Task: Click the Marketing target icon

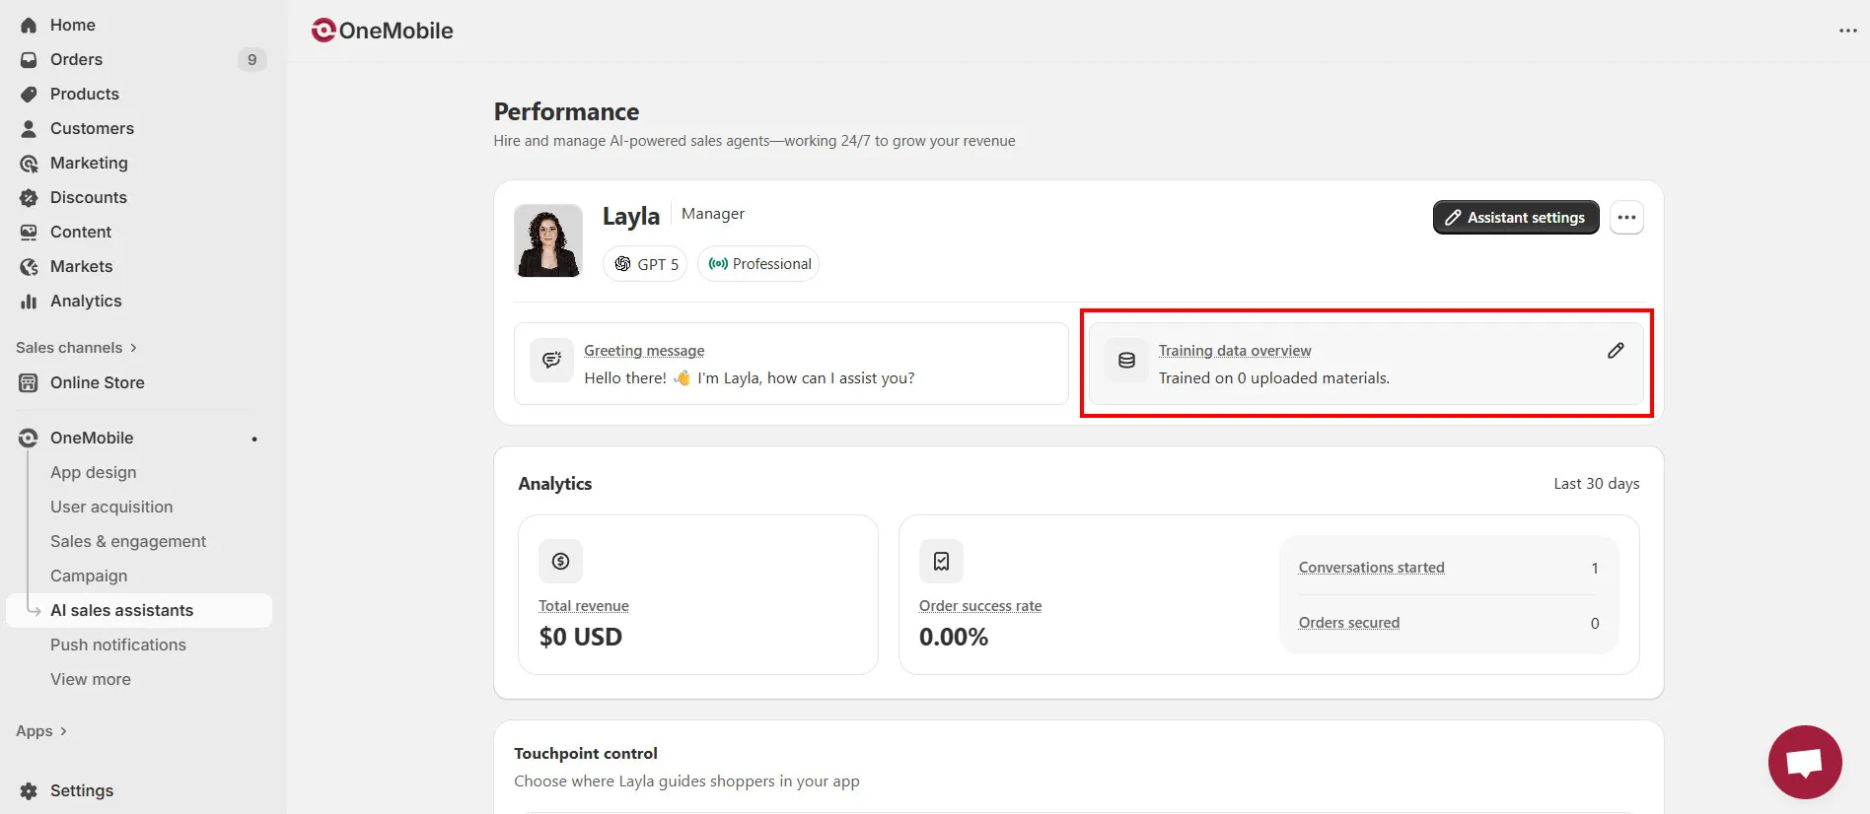Action: click(x=29, y=164)
